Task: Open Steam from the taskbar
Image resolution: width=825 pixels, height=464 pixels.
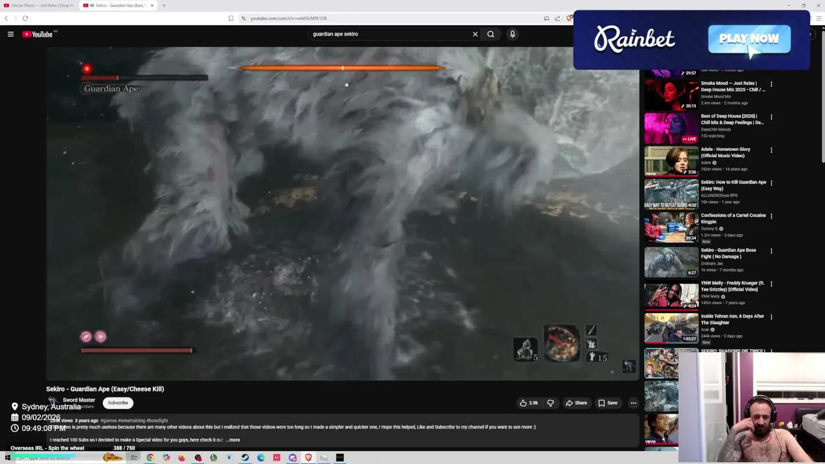Action: [x=245, y=458]
